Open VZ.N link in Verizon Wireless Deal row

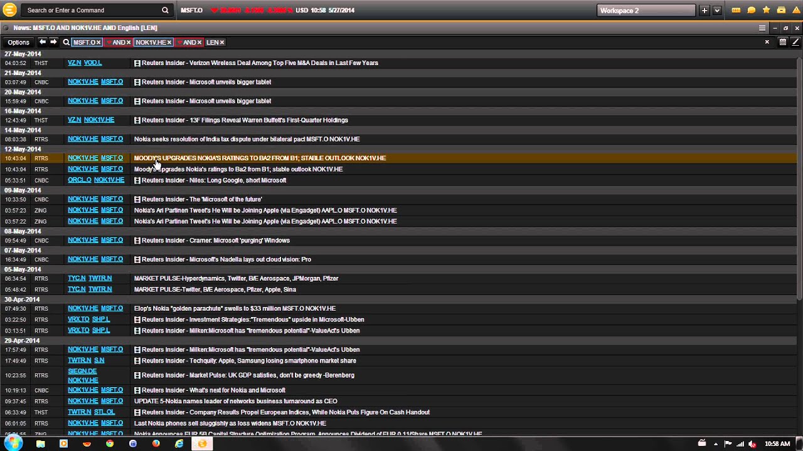[74, 63]
